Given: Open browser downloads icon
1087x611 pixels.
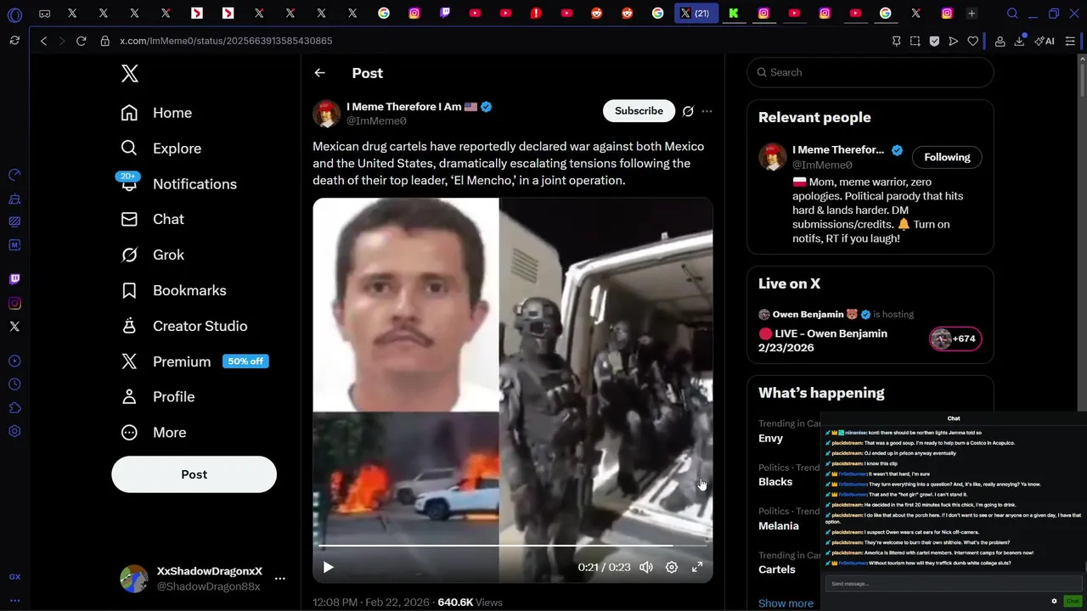Looking at the screenshot, I should 1019,41.
